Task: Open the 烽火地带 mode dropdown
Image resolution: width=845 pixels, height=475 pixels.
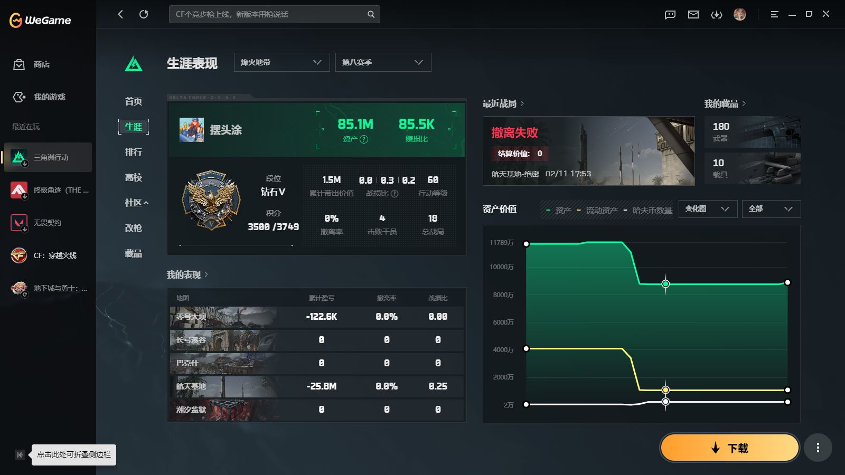Action: coord(281,62)
